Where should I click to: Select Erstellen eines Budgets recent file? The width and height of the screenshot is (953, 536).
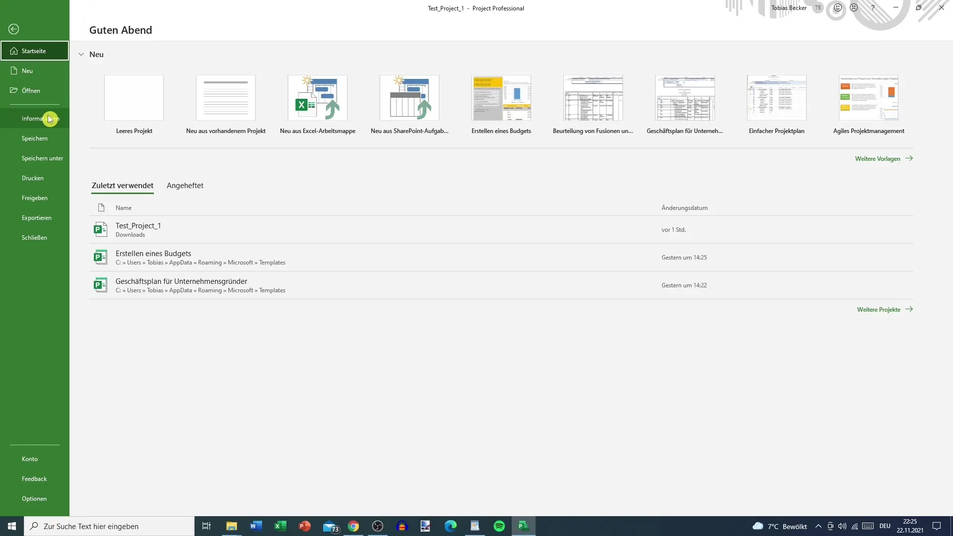point(153,257)
